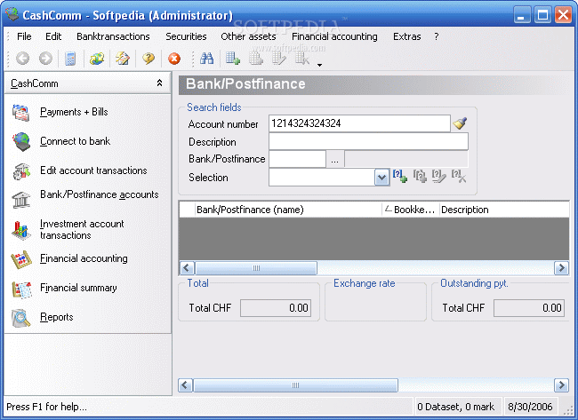Click the red X cancel toolbar icon
The image size is (578, 420).
click(174, 59)
